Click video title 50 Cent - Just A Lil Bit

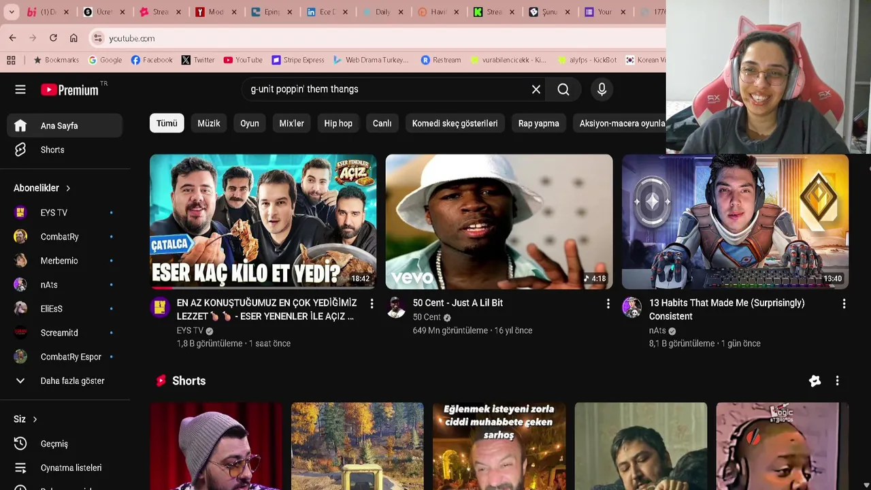point(458,303)
